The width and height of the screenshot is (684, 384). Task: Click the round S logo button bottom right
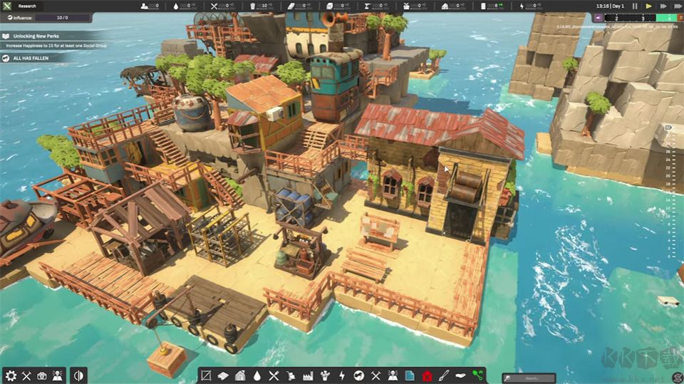pyautogui.click(x=677, y=378)
